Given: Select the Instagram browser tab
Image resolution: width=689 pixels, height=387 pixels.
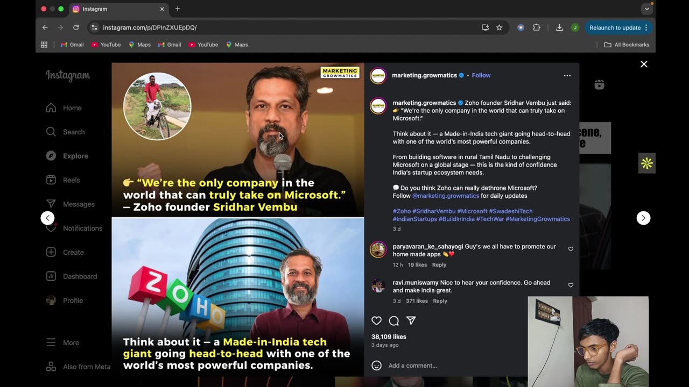Looking at the screenshot, I should pos(118,9).
